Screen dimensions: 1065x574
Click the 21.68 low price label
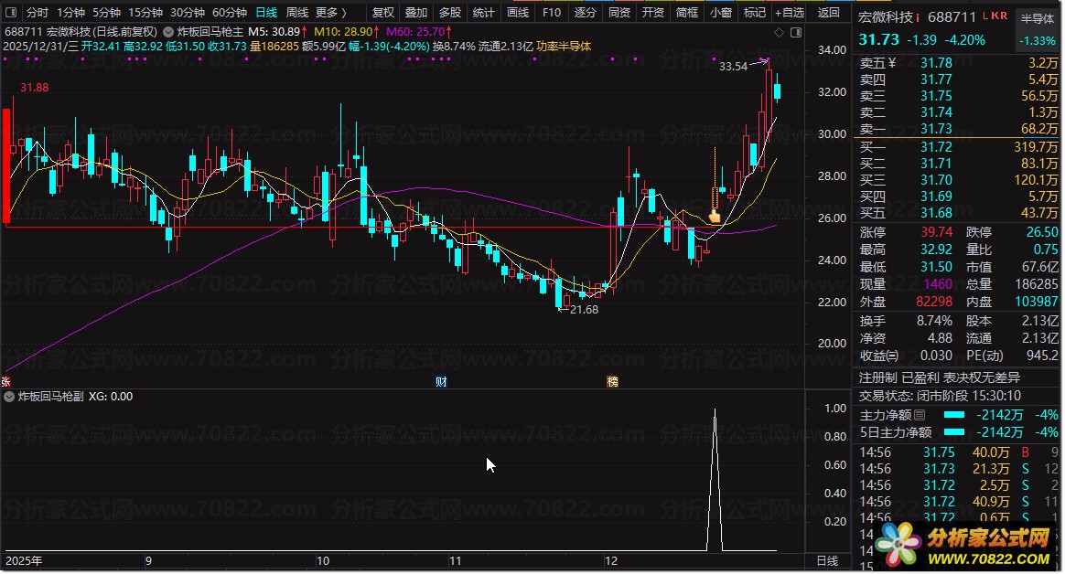(x=584, y=309)
